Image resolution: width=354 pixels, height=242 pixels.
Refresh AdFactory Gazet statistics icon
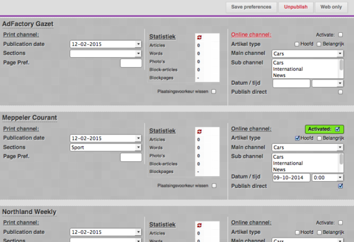(199, 37)
